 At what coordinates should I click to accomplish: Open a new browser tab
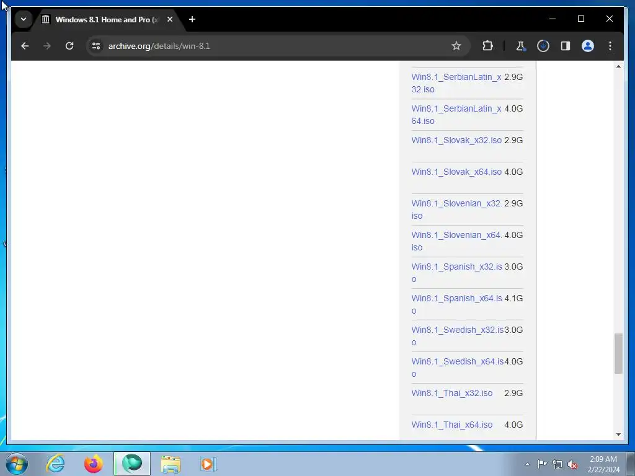(192, 19)
